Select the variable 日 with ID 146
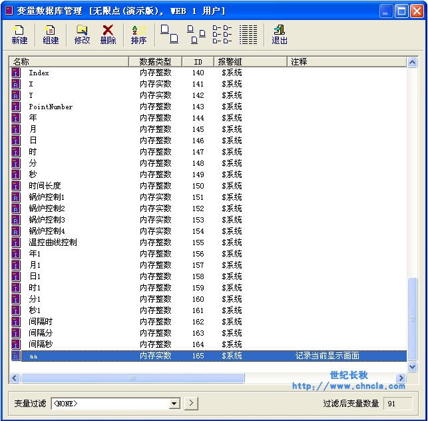Viewport: 428px width, 421px height. click(x=33, y=141)
